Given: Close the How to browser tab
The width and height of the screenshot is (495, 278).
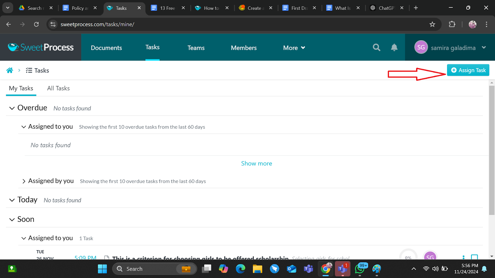Looking at the screenshot, I should 227,8.
